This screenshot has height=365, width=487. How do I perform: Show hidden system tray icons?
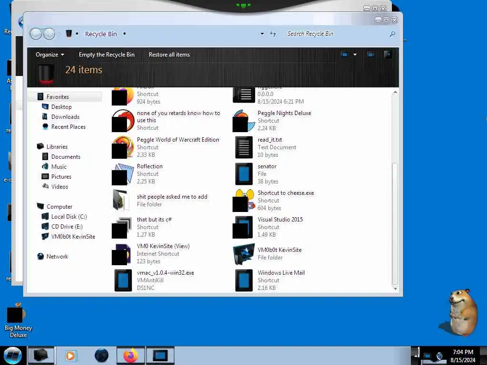[x=415, y=355]
